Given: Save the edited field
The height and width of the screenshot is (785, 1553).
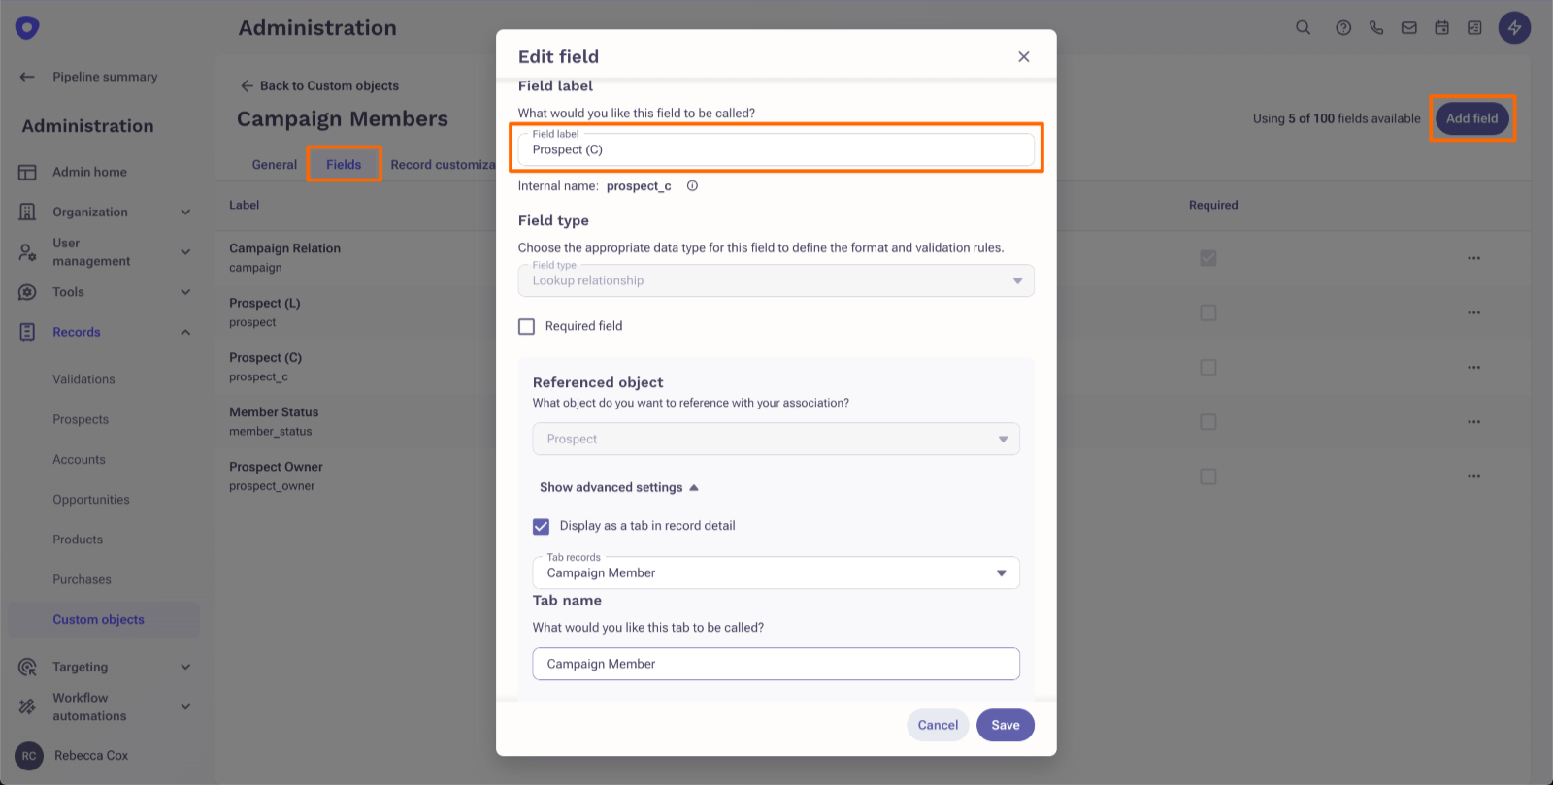Looking at the screenshot, I should (x=1005, y=725).
